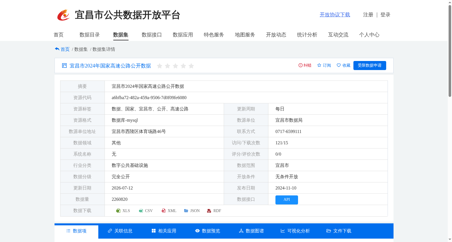This screenshot has height=242, width=452.
Task: Click the update date 2026-07-12
Action: (x=122, y=188)
